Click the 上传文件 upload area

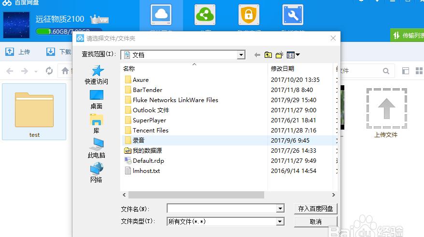pos(386,113)
